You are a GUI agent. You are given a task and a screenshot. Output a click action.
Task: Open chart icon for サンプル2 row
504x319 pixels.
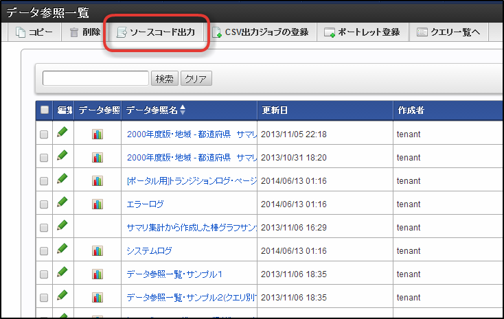point(98,298)
